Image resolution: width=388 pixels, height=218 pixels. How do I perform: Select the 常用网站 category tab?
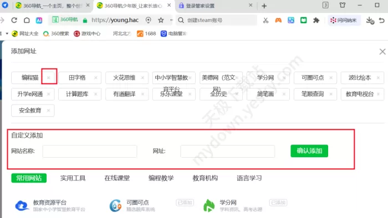point(29,178)
